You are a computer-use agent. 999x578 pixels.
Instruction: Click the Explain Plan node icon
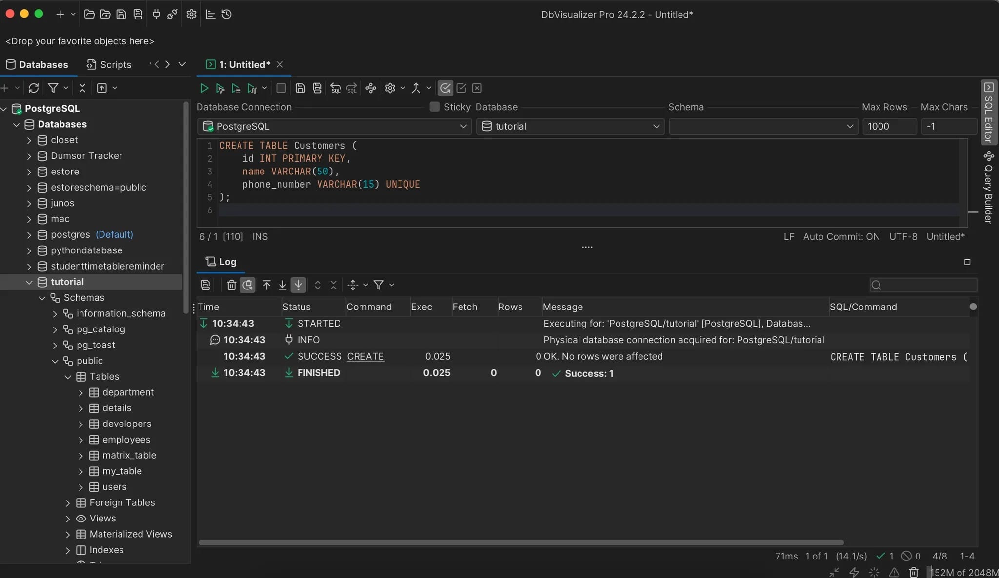tap(371, 88)
